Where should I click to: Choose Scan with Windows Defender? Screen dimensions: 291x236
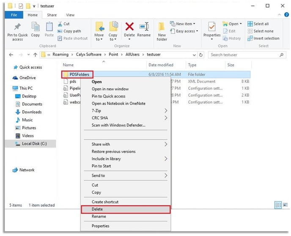[126, 125]
